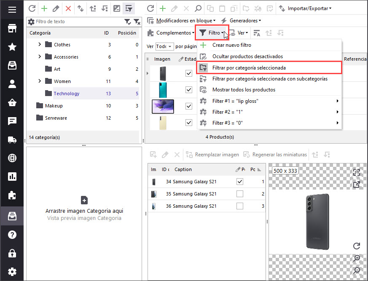Rotate the image preview
Image resolution: width=368 pixels, height=281 pixels.
click(357, 246)
